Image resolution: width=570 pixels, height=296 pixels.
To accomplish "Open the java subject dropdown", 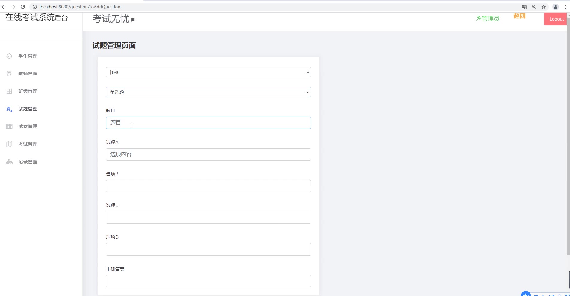I will coord(208,72).
